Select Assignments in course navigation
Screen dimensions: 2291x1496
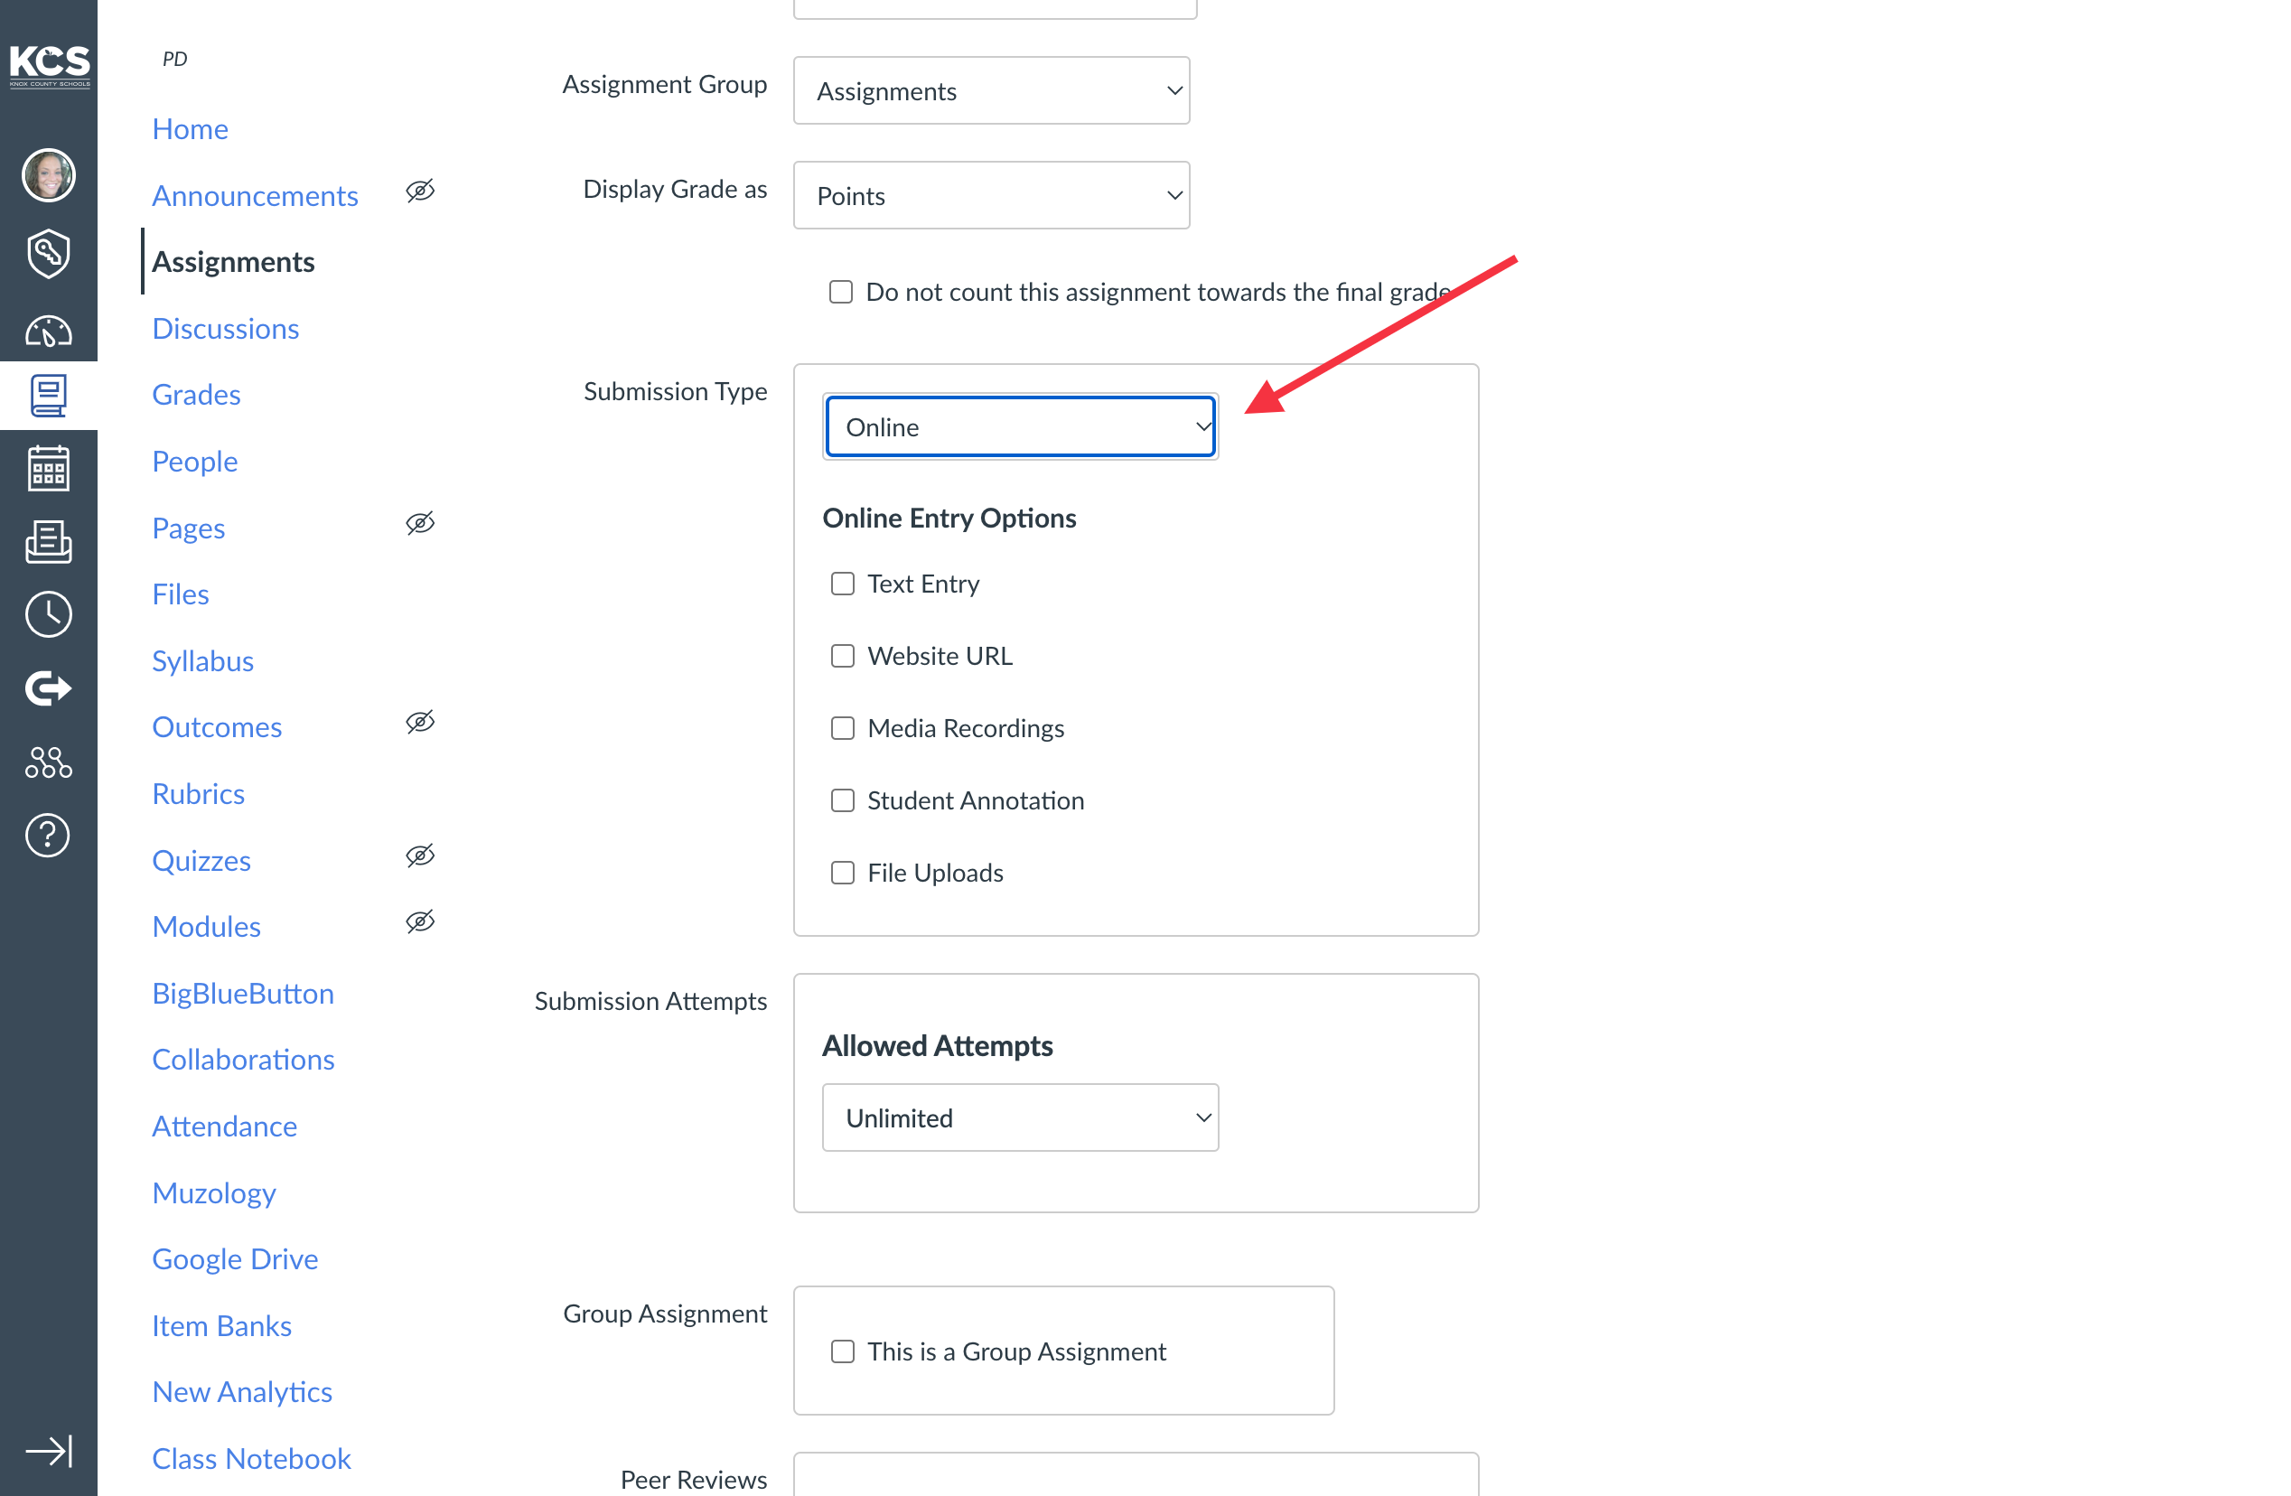coord(233,262)
